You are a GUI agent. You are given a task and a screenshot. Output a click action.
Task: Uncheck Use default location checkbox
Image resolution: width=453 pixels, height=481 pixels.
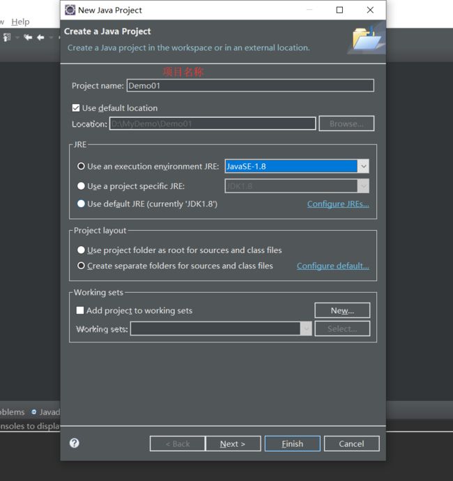pyautogui.click(x=76, y=108)
